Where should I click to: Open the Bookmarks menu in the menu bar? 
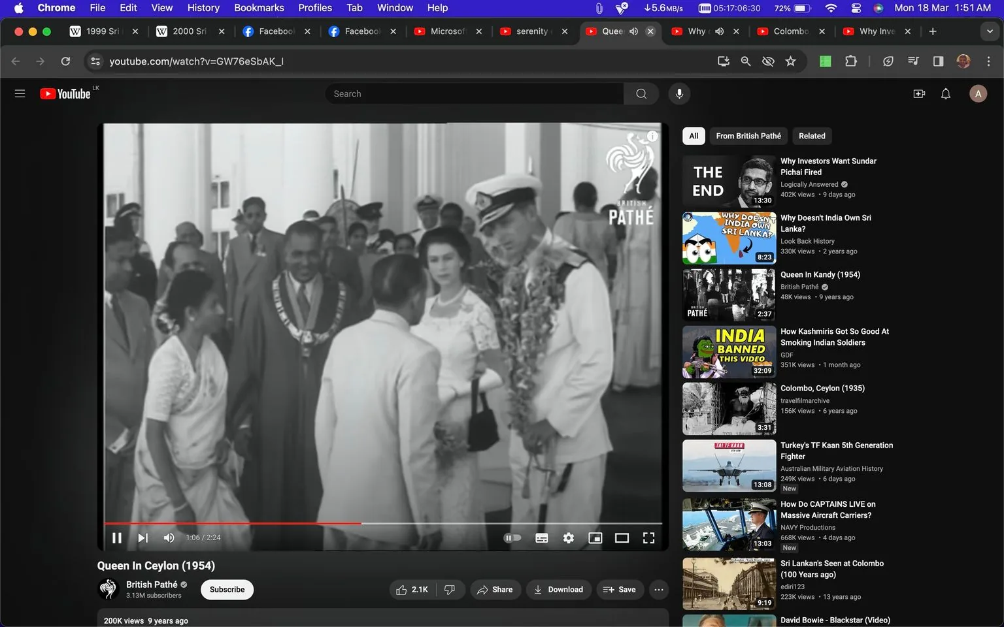point(259,8)
